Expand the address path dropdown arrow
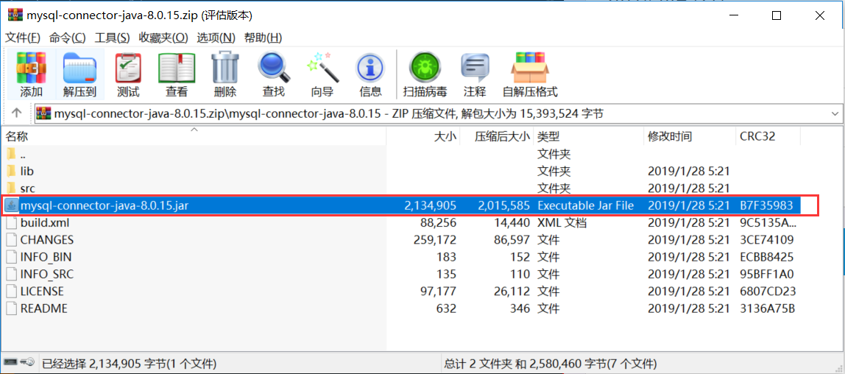Screen dimensions: 845x374 coord(835,113)
